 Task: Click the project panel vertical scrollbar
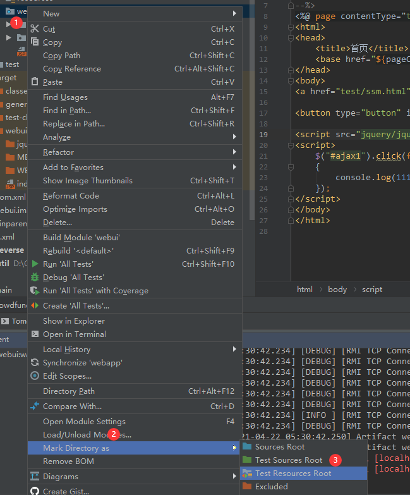pyautogui.click(x=251, y=111)
